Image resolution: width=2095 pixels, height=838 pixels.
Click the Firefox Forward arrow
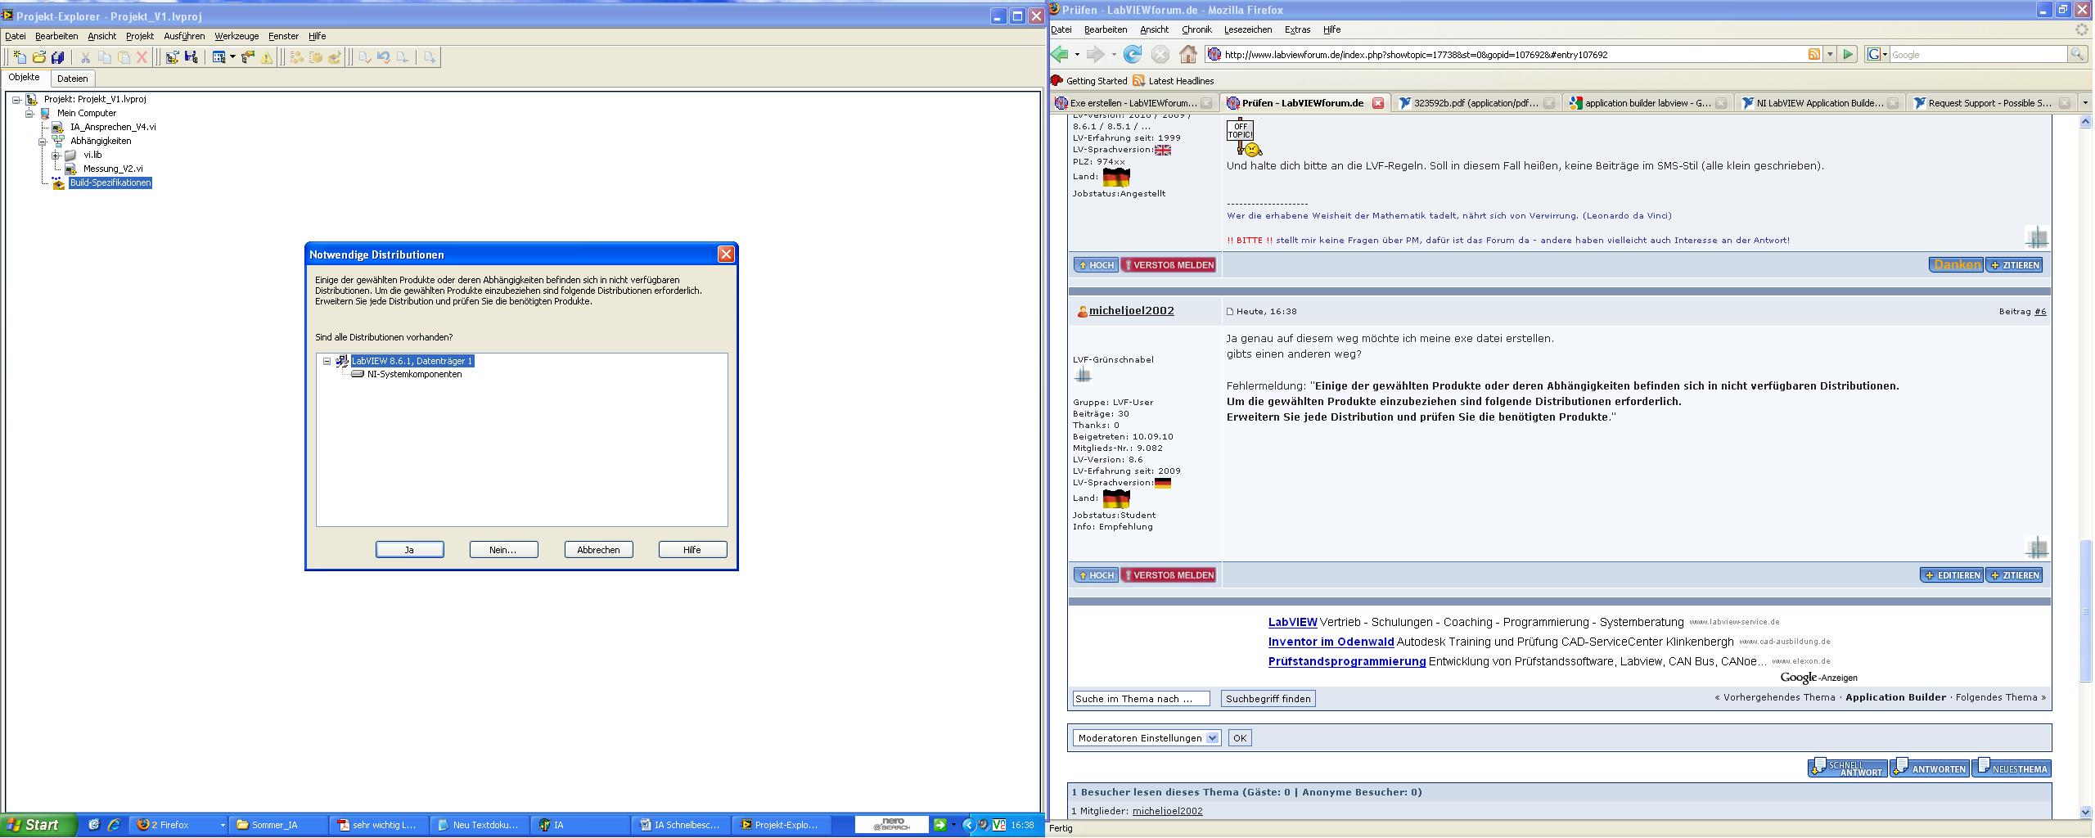[x=1095, y=55]
